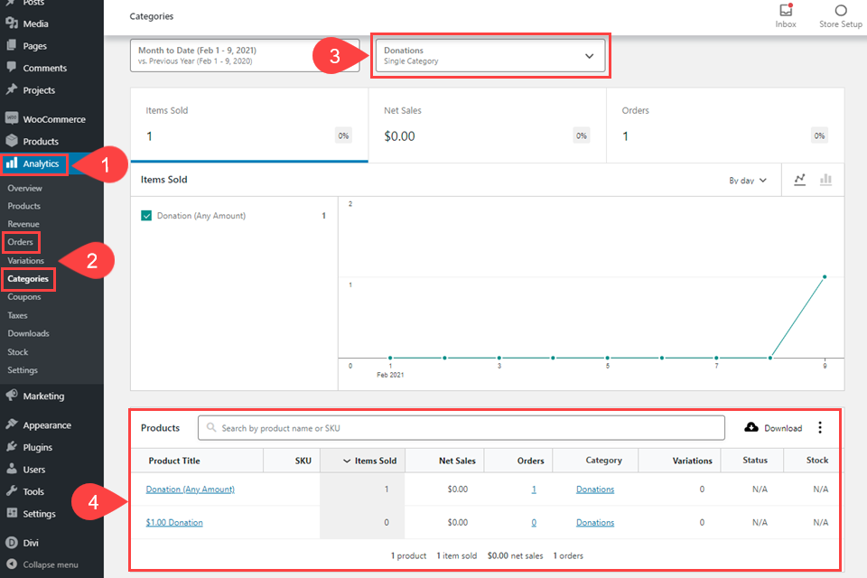Switch to bar chart view icon
The width and height of the screenshot is (867, 578).
click(x=825, y=180)
